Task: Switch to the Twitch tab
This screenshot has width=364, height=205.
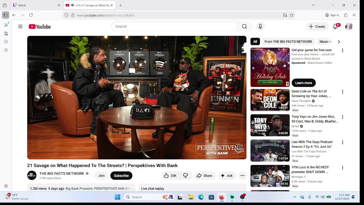Action: (x=37, y=5)
